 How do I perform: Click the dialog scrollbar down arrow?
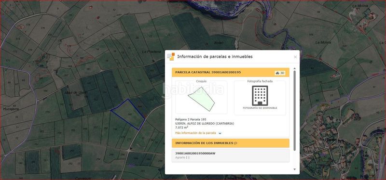point(295,169)
